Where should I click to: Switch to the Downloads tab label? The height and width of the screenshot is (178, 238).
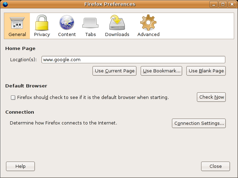click(117, 34)
